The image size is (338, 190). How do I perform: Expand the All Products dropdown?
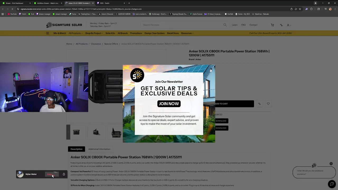click(x=76, y=33)
